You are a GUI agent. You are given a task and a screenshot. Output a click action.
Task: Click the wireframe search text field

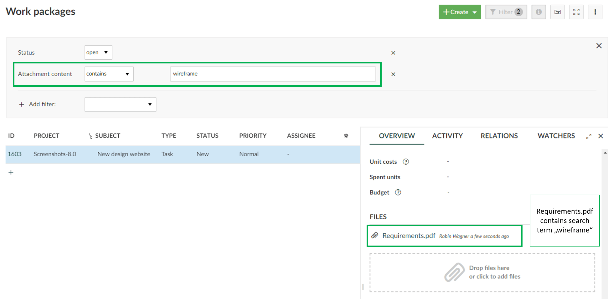pos(272,74)
